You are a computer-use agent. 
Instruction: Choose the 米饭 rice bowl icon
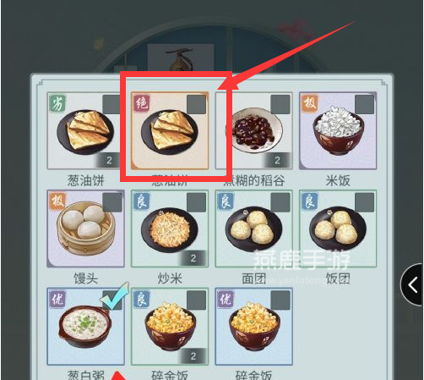click(x=338, y=131)
